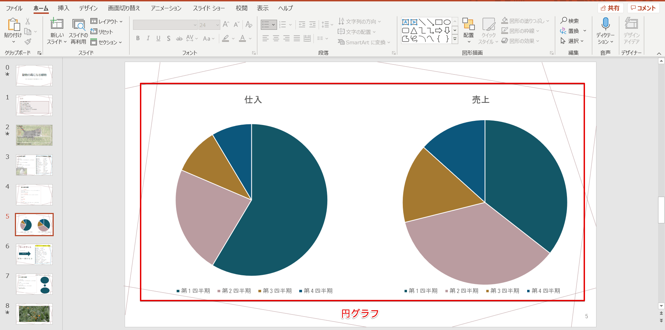
Task: Switch to the 挿入 ribbon tab
Action: click(x=63, y=8)
